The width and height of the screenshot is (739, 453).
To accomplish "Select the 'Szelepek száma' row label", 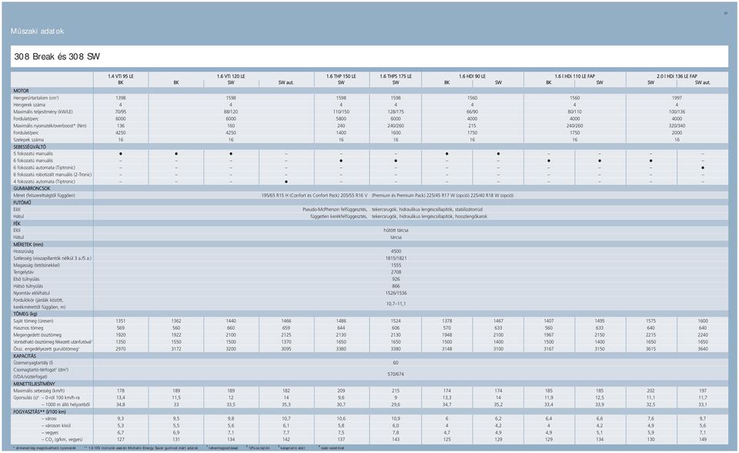I will (28, 139).
